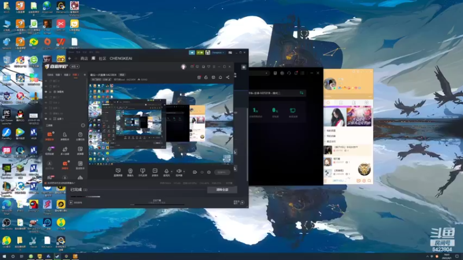Click start-stream button in streaming toolbar
This screenshot has width=463, height=260.
222,172
